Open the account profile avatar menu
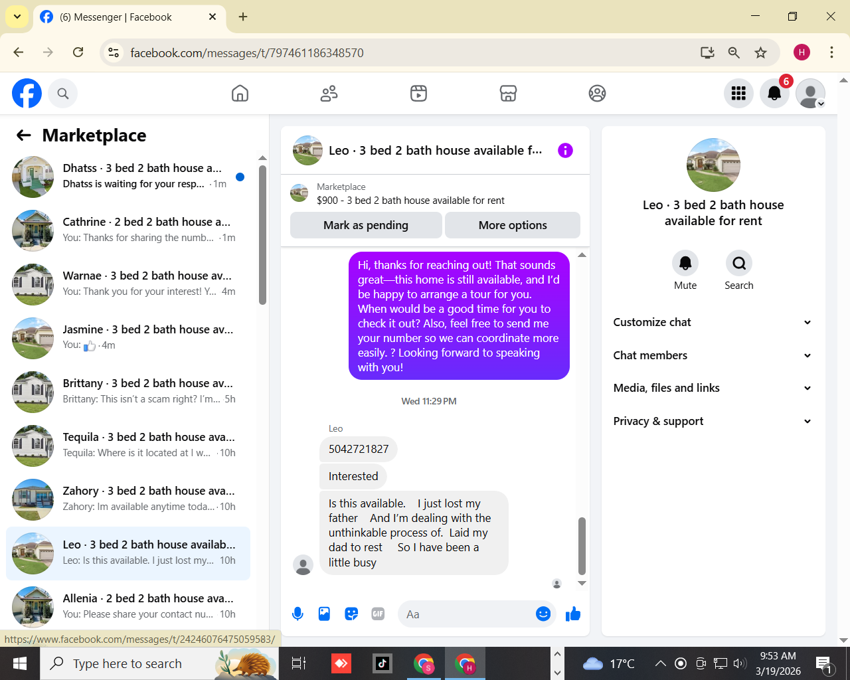 pos(810,93)
